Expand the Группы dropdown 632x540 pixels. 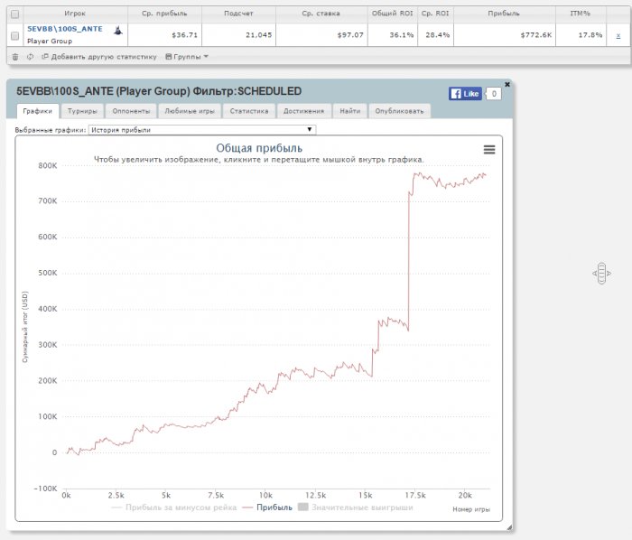[187, 56]
